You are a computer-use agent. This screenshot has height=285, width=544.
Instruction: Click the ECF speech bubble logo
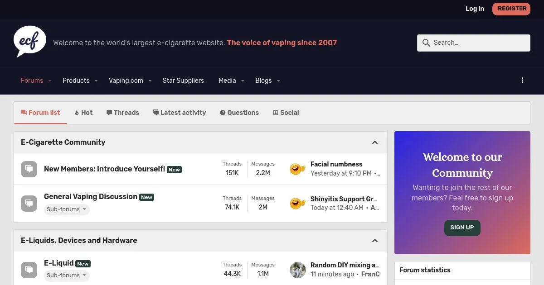30,42
